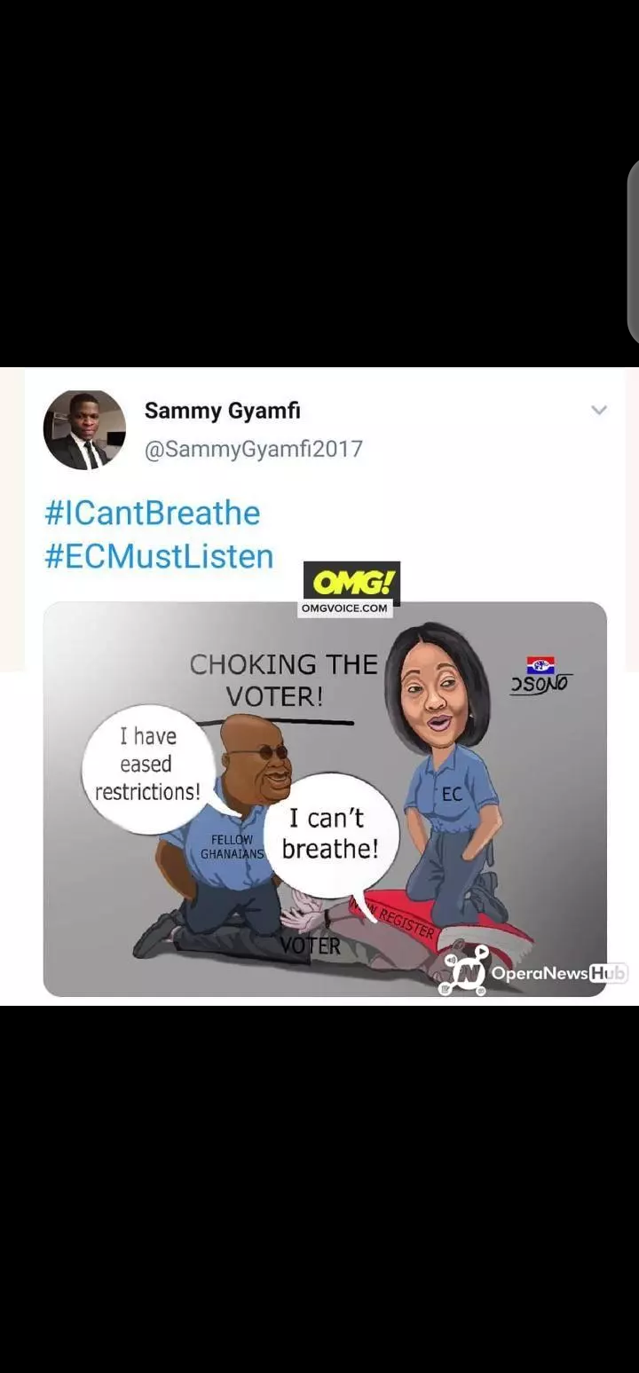Expand the tweet options chevron
Image resolution: width=639 pixels, height=1373 pixels.
599,410
